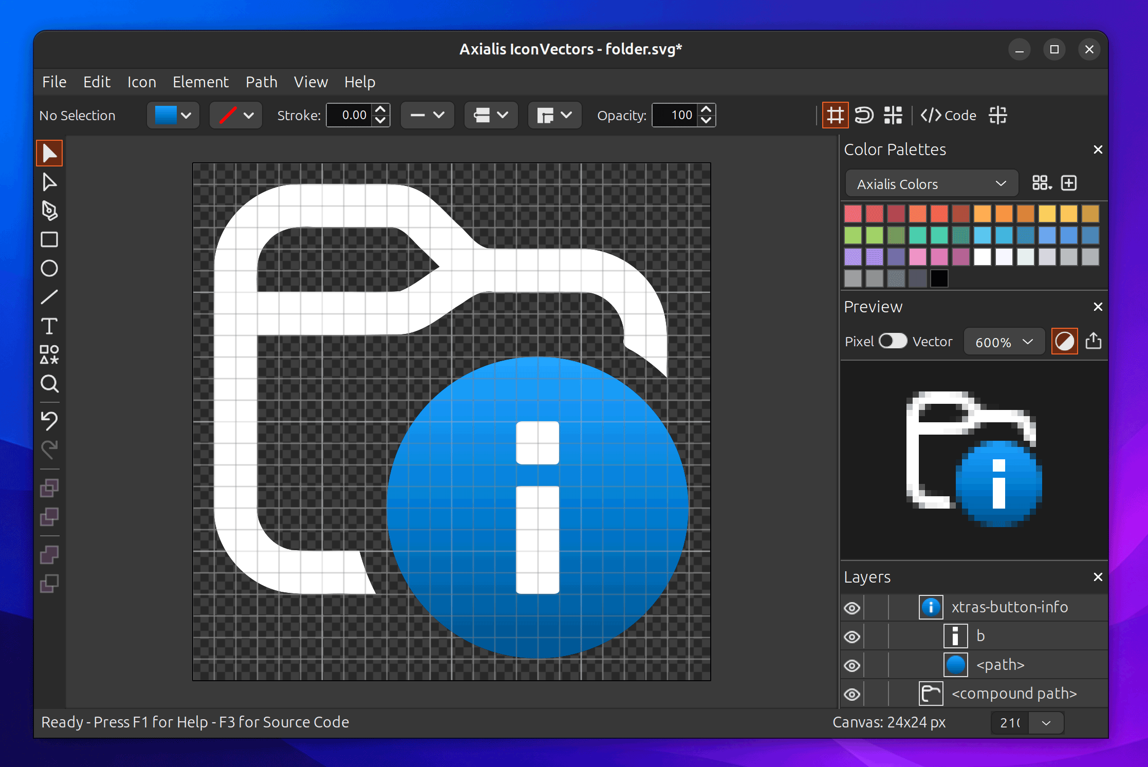Hide the <compound path> layer
The width and height of the screenshot is (1148, 767).
[x=852, y=694]
